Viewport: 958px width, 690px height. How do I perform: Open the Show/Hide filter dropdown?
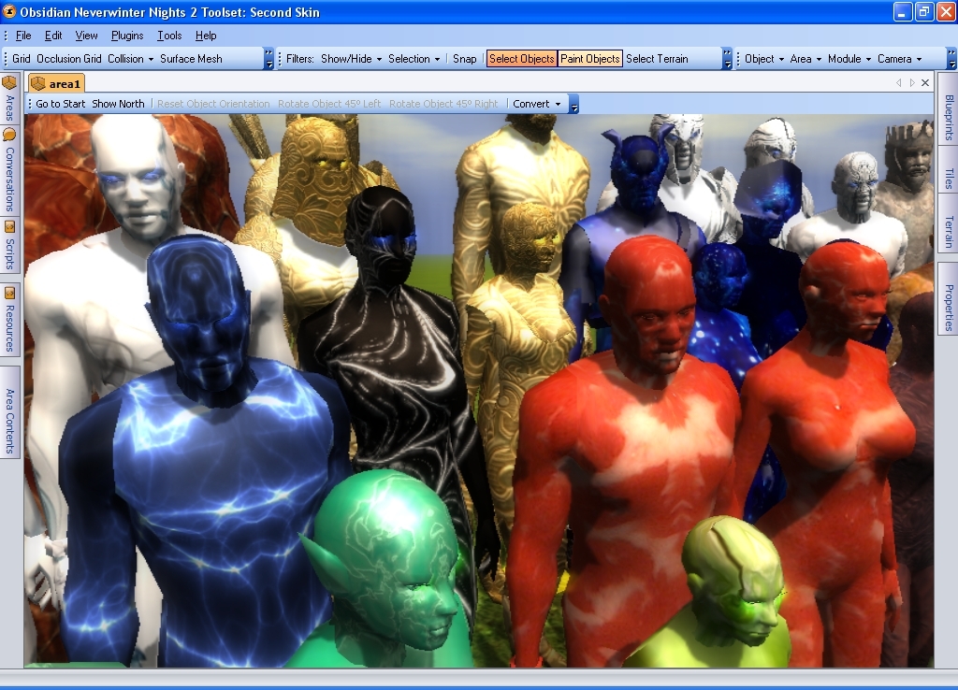[351, 59]
